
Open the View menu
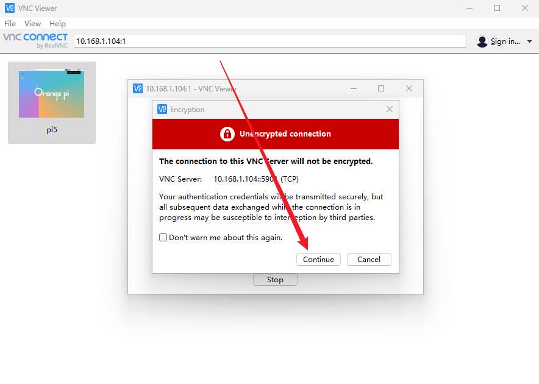coord(33,23)
